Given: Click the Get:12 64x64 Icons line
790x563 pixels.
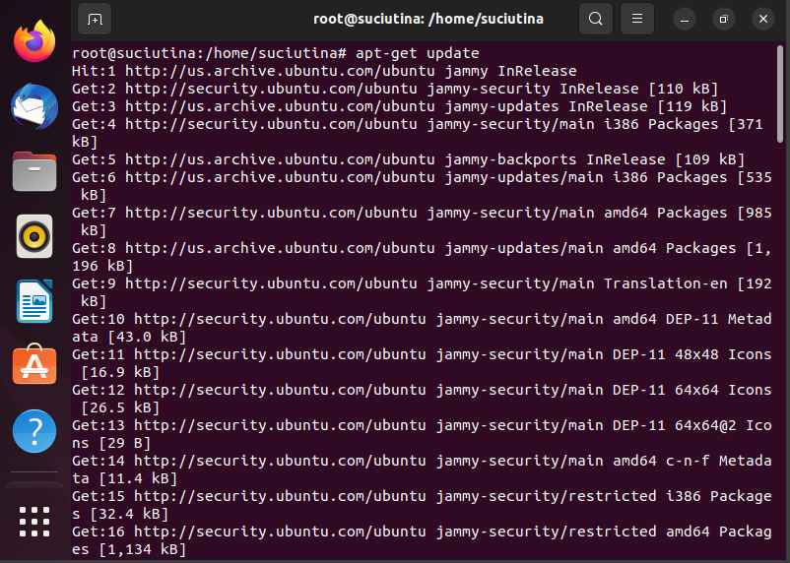Looking at the screenshot, I should pyautogui.click(x=422, y=399).
